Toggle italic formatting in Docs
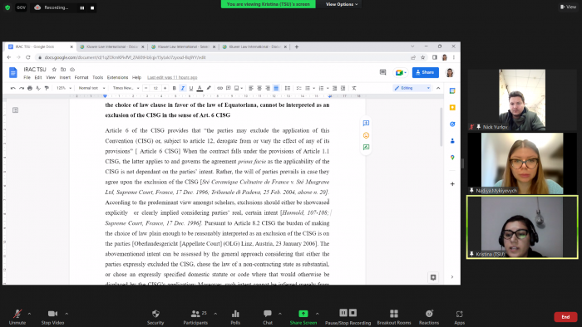The image size is (582, 327). 183,88
